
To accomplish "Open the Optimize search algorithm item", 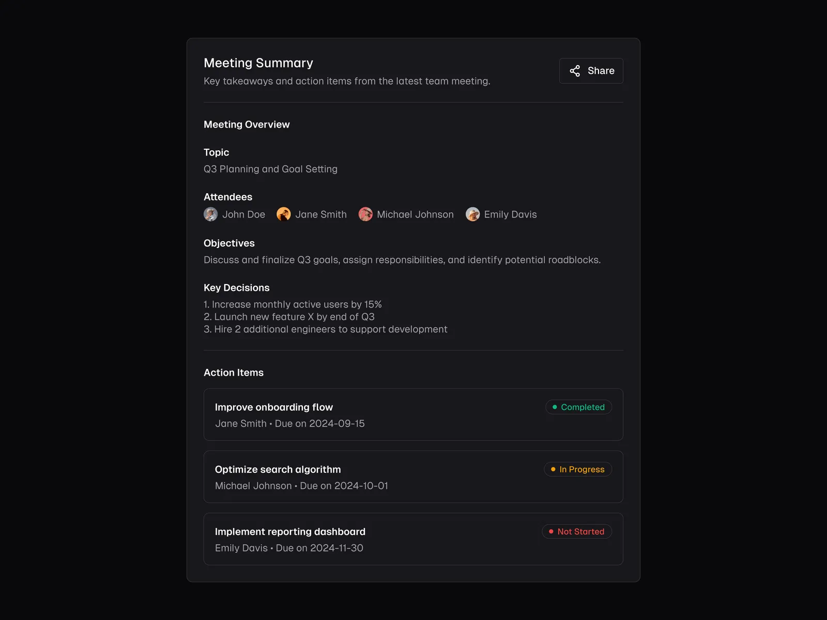I will pos(278,469).
